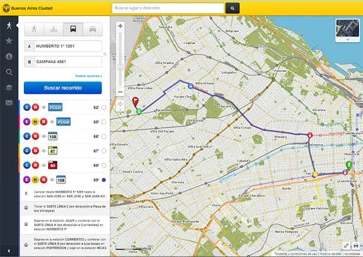Collapse the side panel with bottom arrow
The image size is (363, 257).
tap(9, 250)
